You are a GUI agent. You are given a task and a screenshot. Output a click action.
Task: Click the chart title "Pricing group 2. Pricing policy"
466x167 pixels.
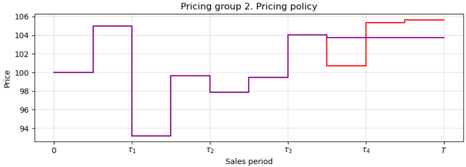tap(249, 7)
